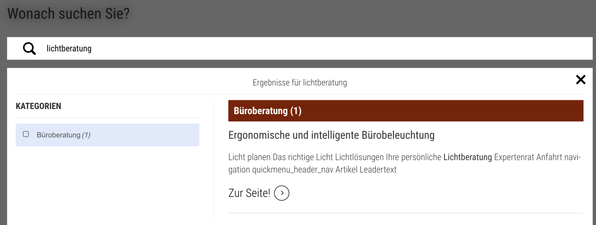
Task: Close the search results panel
Action: 581,80
